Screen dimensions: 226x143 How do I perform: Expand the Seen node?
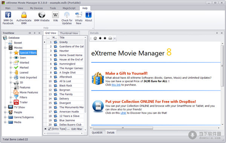tap(11, 57)
